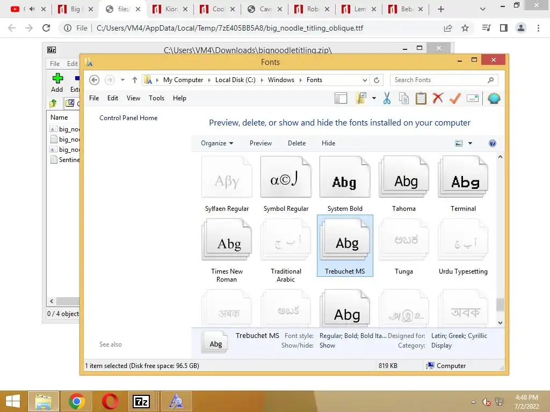550x412 pixels.
Task: Click My Computer in the address breadcrumb
Action: pyautogui.click(x=183, y=80)
